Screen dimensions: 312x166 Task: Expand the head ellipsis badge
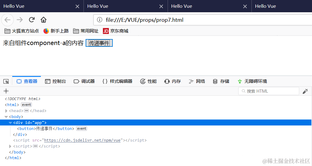click(27, 111)
